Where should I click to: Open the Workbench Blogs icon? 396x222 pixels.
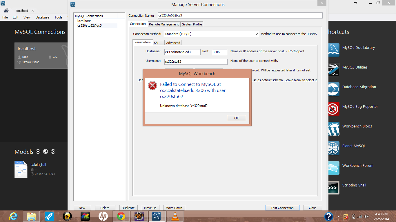(334, 129)
